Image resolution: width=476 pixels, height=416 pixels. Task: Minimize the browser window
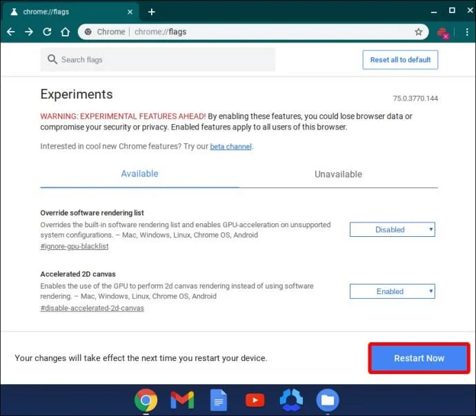click(x=434, y=12)
